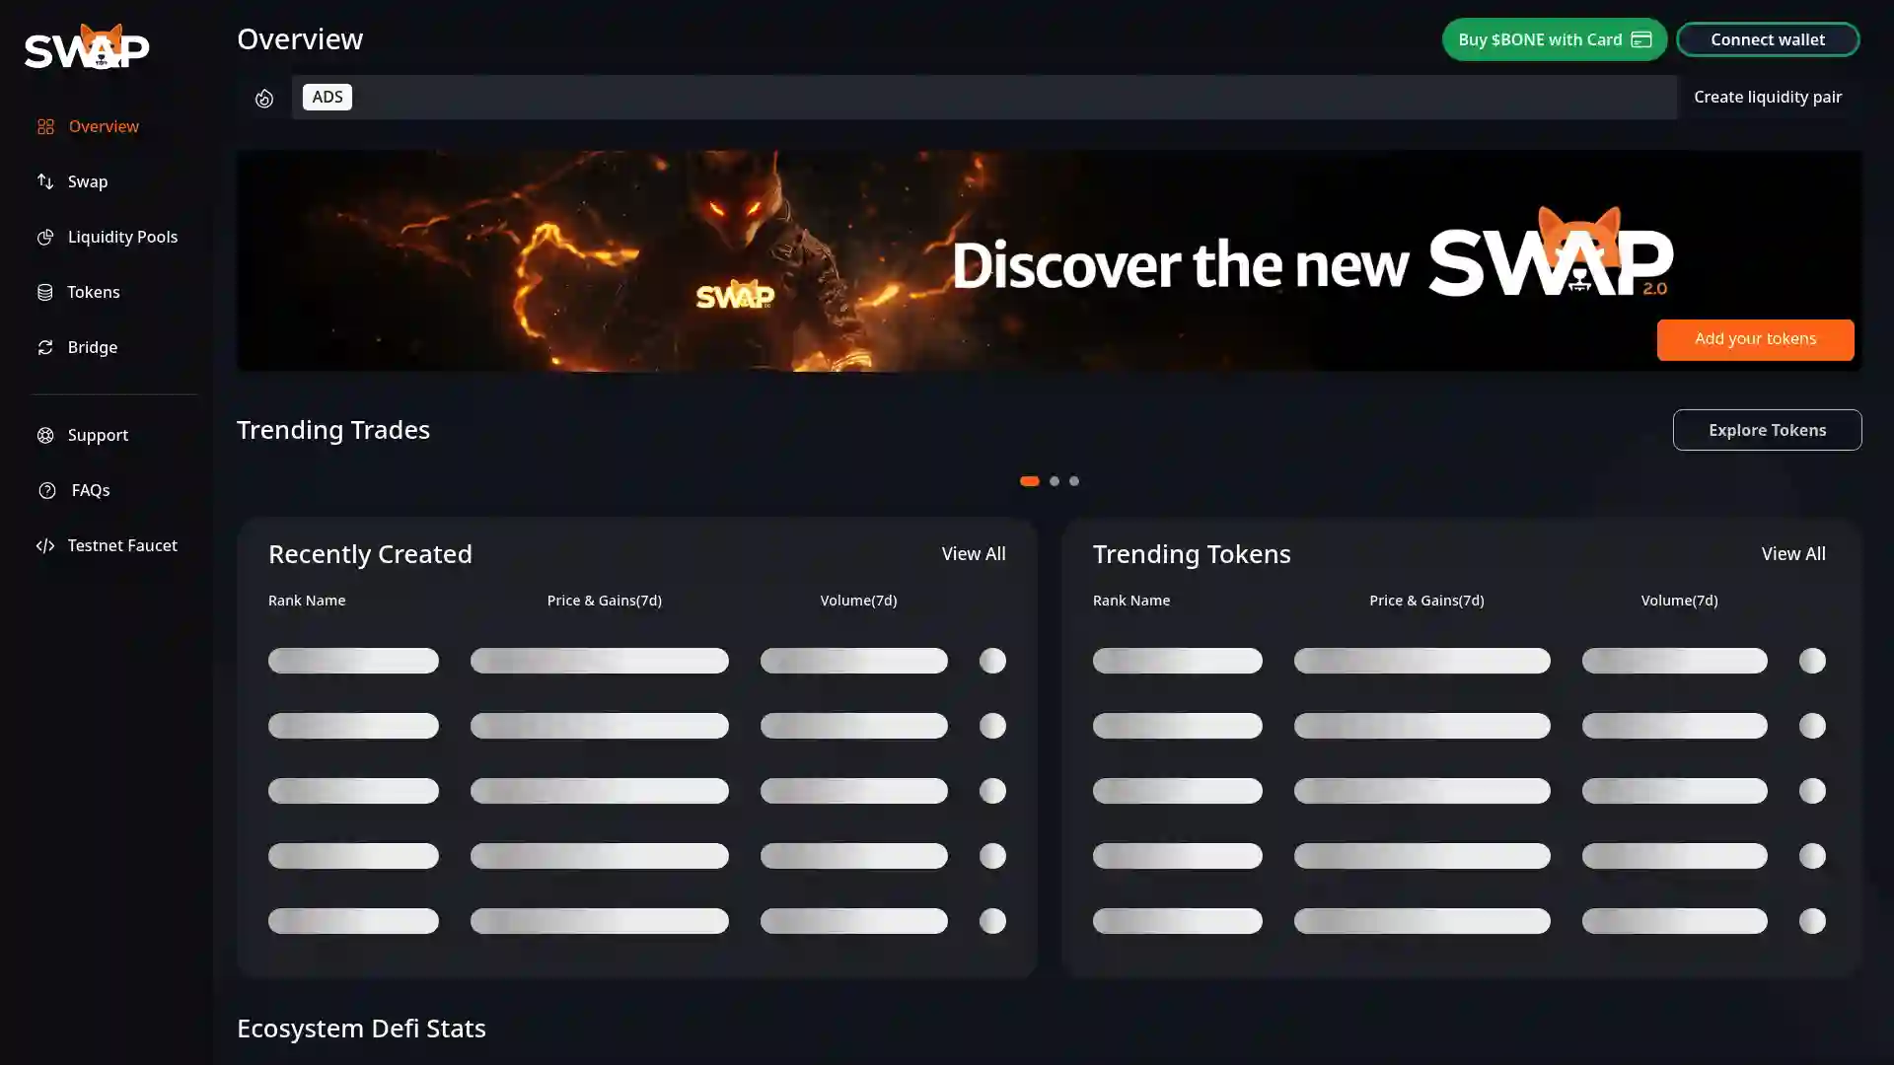Select the second carousel dot
This screenshot has height=1065, width=1894.
[1055, 481]
